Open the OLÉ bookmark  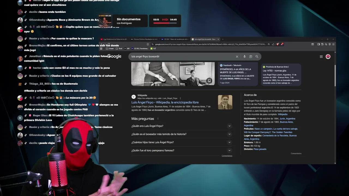click(x=153, y=48)
